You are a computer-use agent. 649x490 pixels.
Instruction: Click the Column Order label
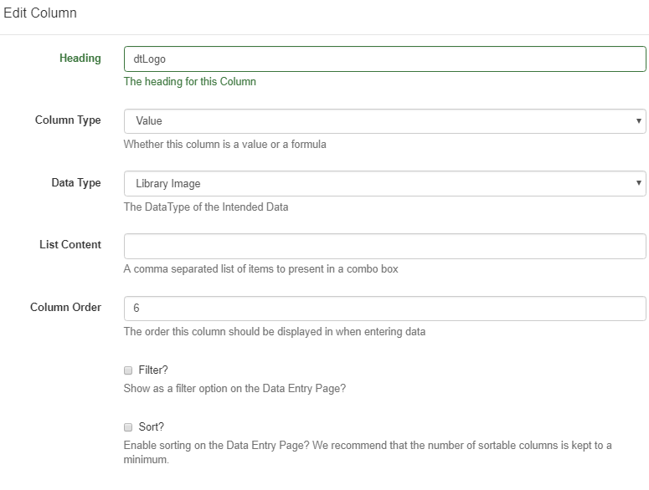pos(66,308)
